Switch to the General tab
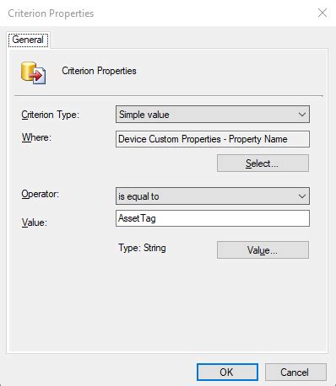Image resolution: width=336 pixels, height=386 pixels. [x=28, y=40]
